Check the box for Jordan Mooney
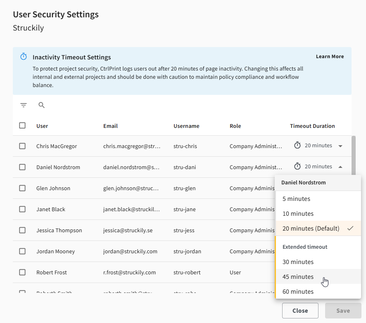 pyautogui.click(x=22, y=251)
